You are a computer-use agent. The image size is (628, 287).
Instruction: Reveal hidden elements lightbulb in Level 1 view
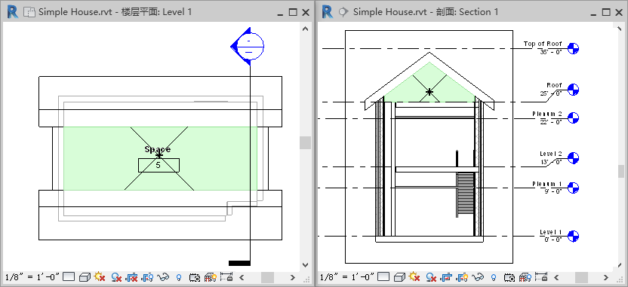(179, 276)
